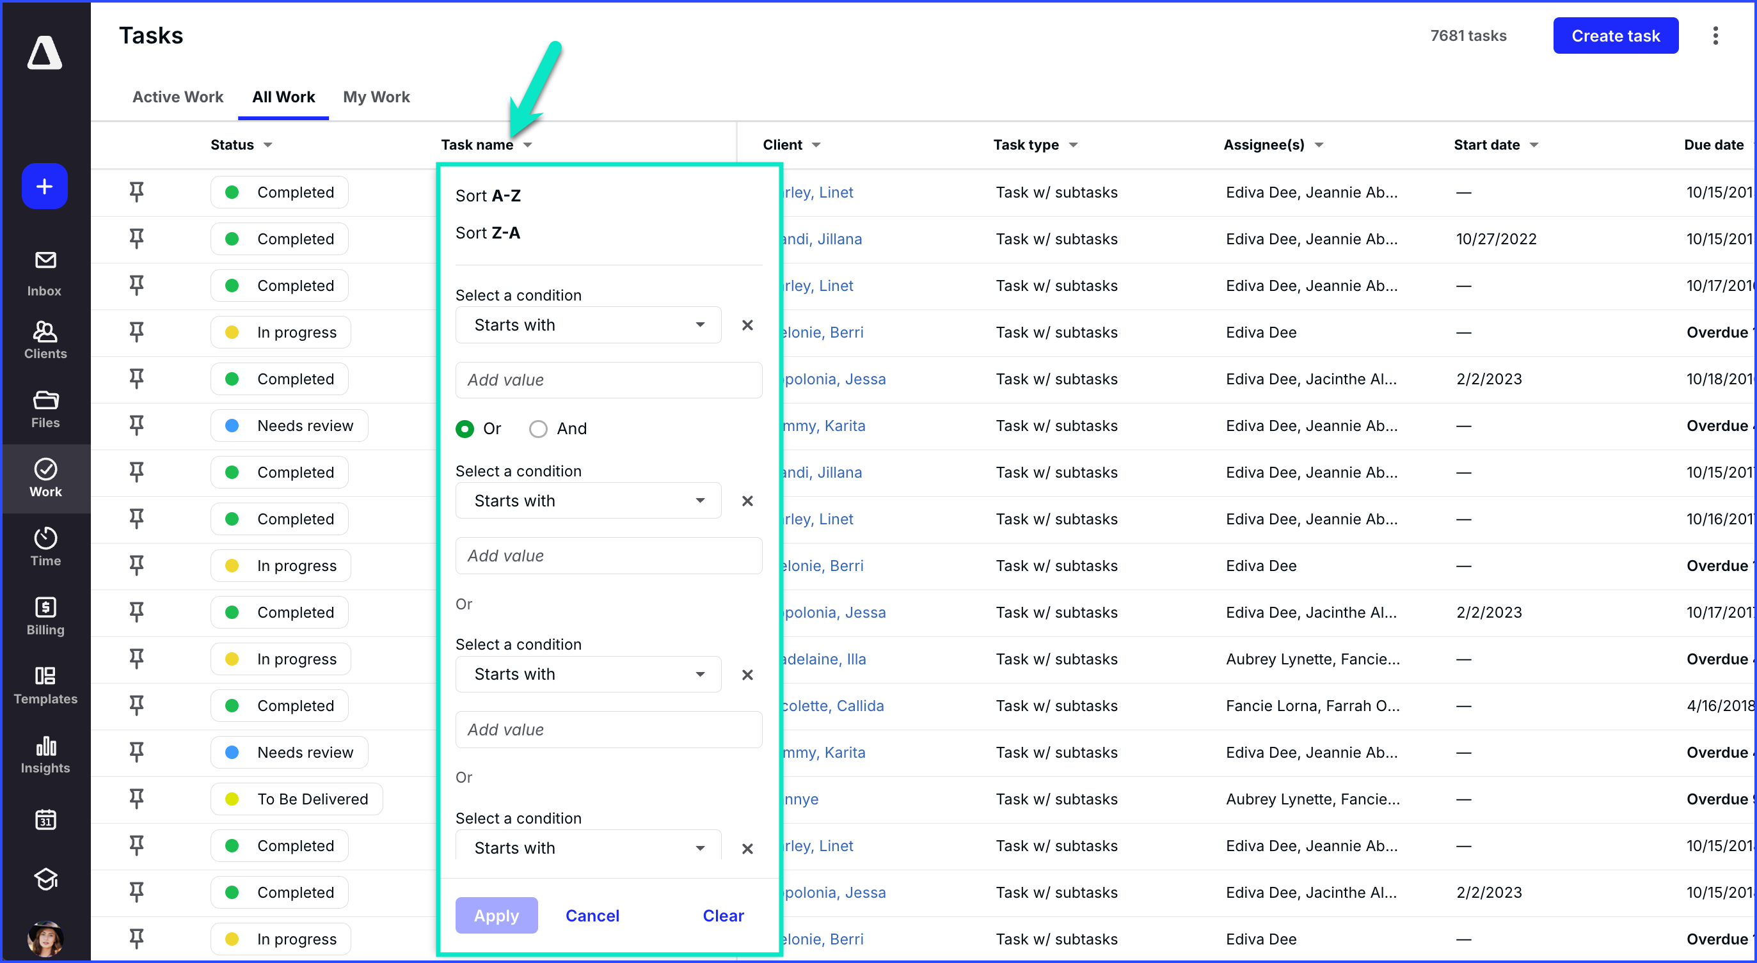Click the 4/16/2018 due date cell
The height and width of the screenshot is (963, 1757).
(x=1719, y=705)
